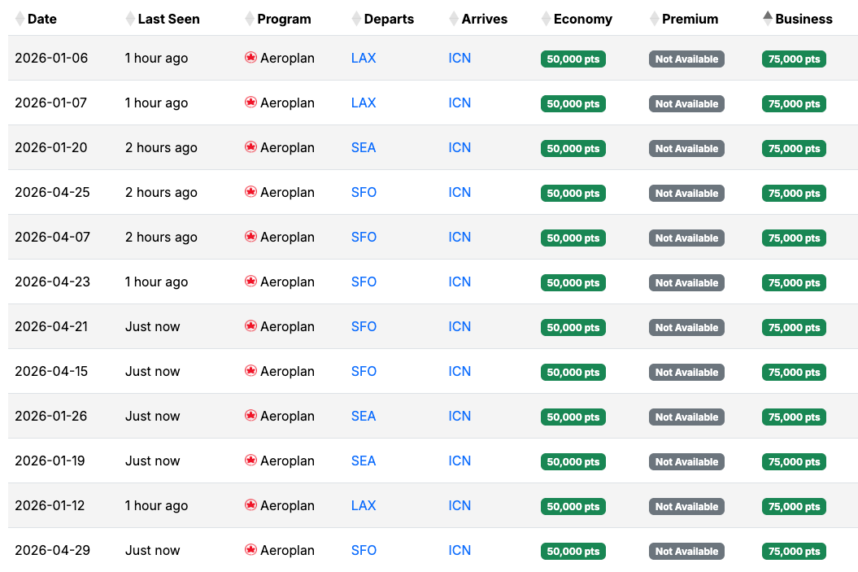Select the Business column header
The width and height of the screenshot is (858, 572).
803,19
